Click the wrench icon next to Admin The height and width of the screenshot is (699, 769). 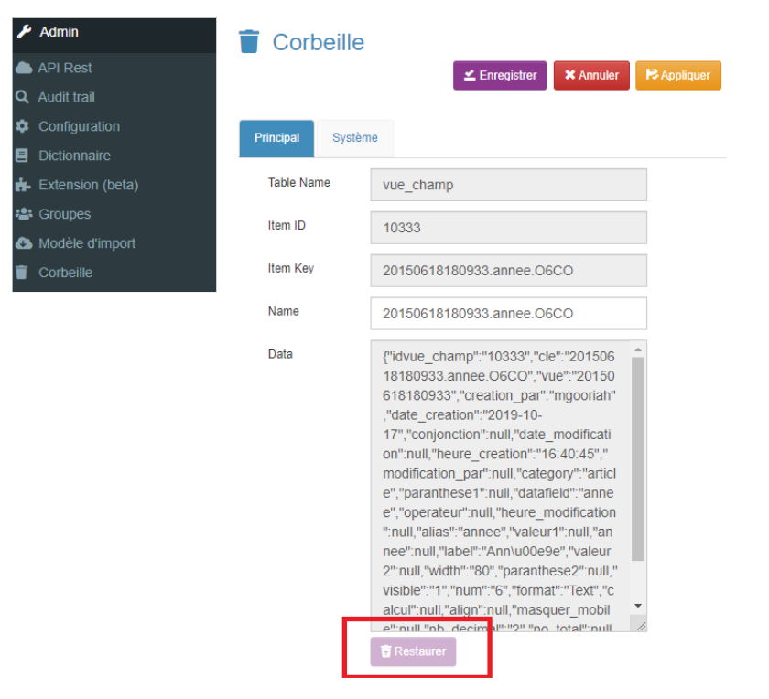[x=24, y=32]
